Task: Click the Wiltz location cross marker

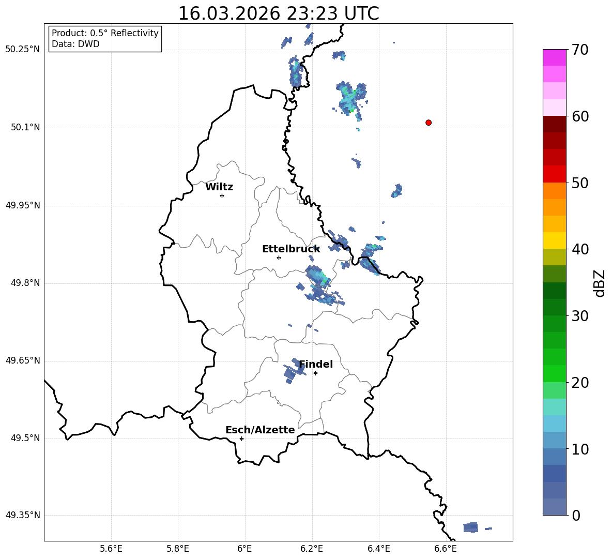Action: (222, 195)
